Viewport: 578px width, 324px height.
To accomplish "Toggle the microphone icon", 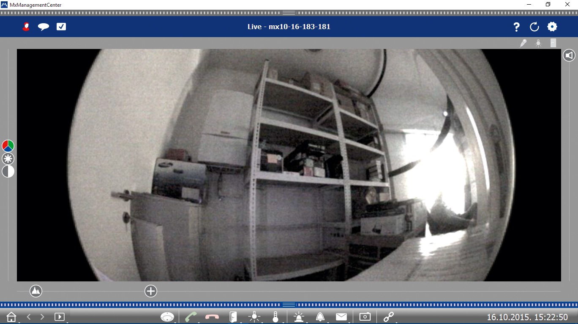I will (x=523, y=43).
